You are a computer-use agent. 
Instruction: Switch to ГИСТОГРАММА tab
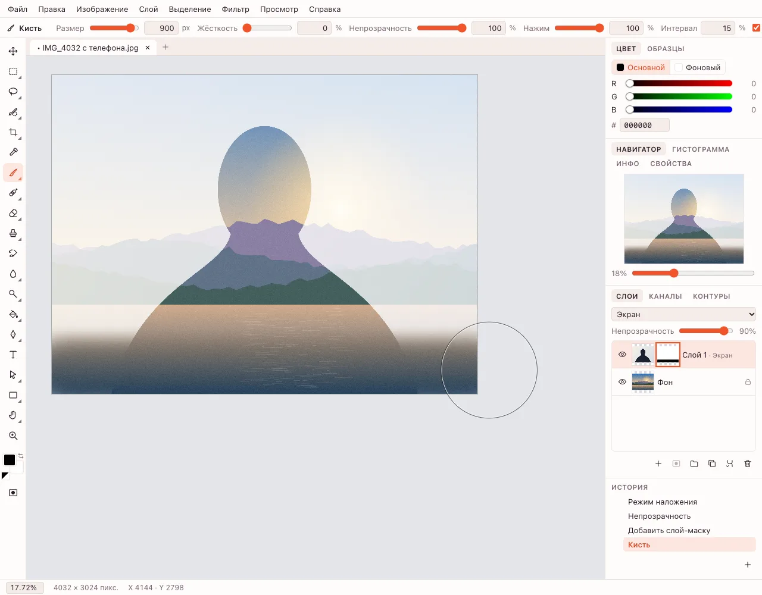pyautogui.click(x=701, y=149)
